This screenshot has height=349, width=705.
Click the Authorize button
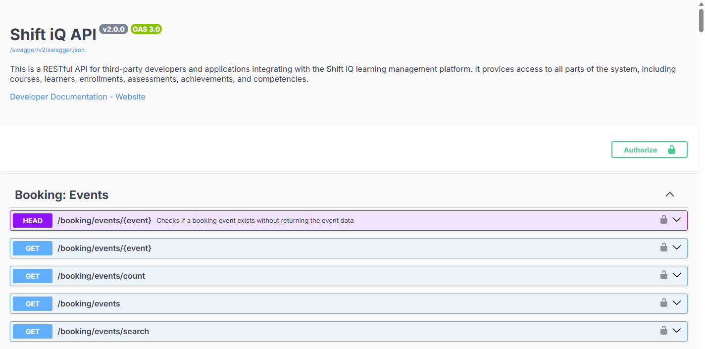(649, 150)
